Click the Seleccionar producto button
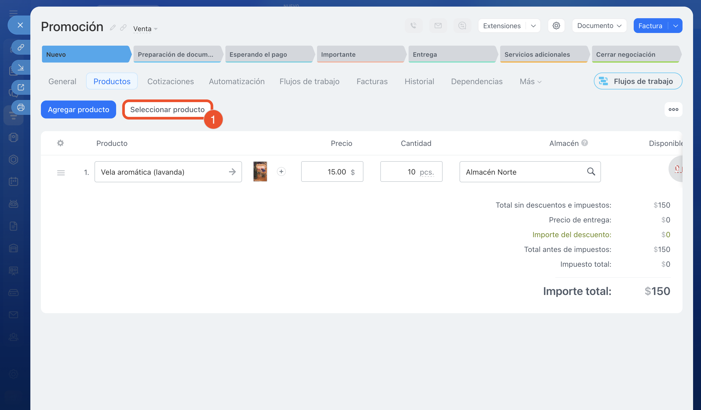This screenshot has width=701, height=410. coord(167,109)
